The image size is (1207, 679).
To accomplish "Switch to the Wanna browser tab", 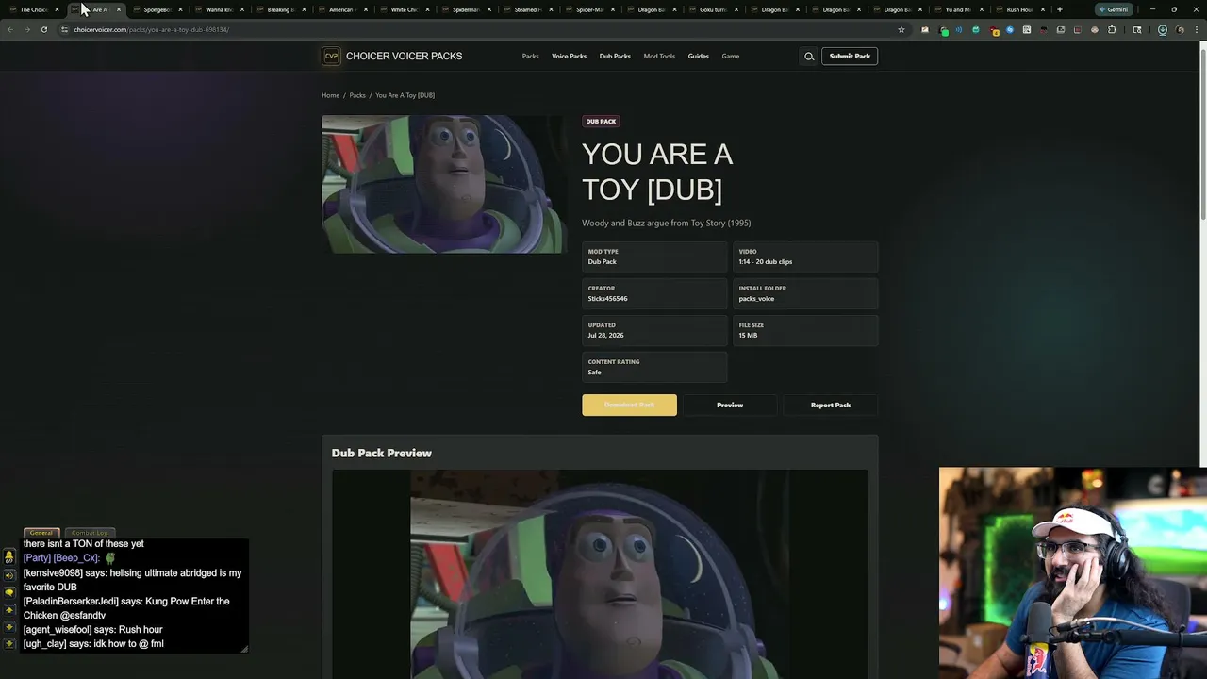I will pos(218,9).
